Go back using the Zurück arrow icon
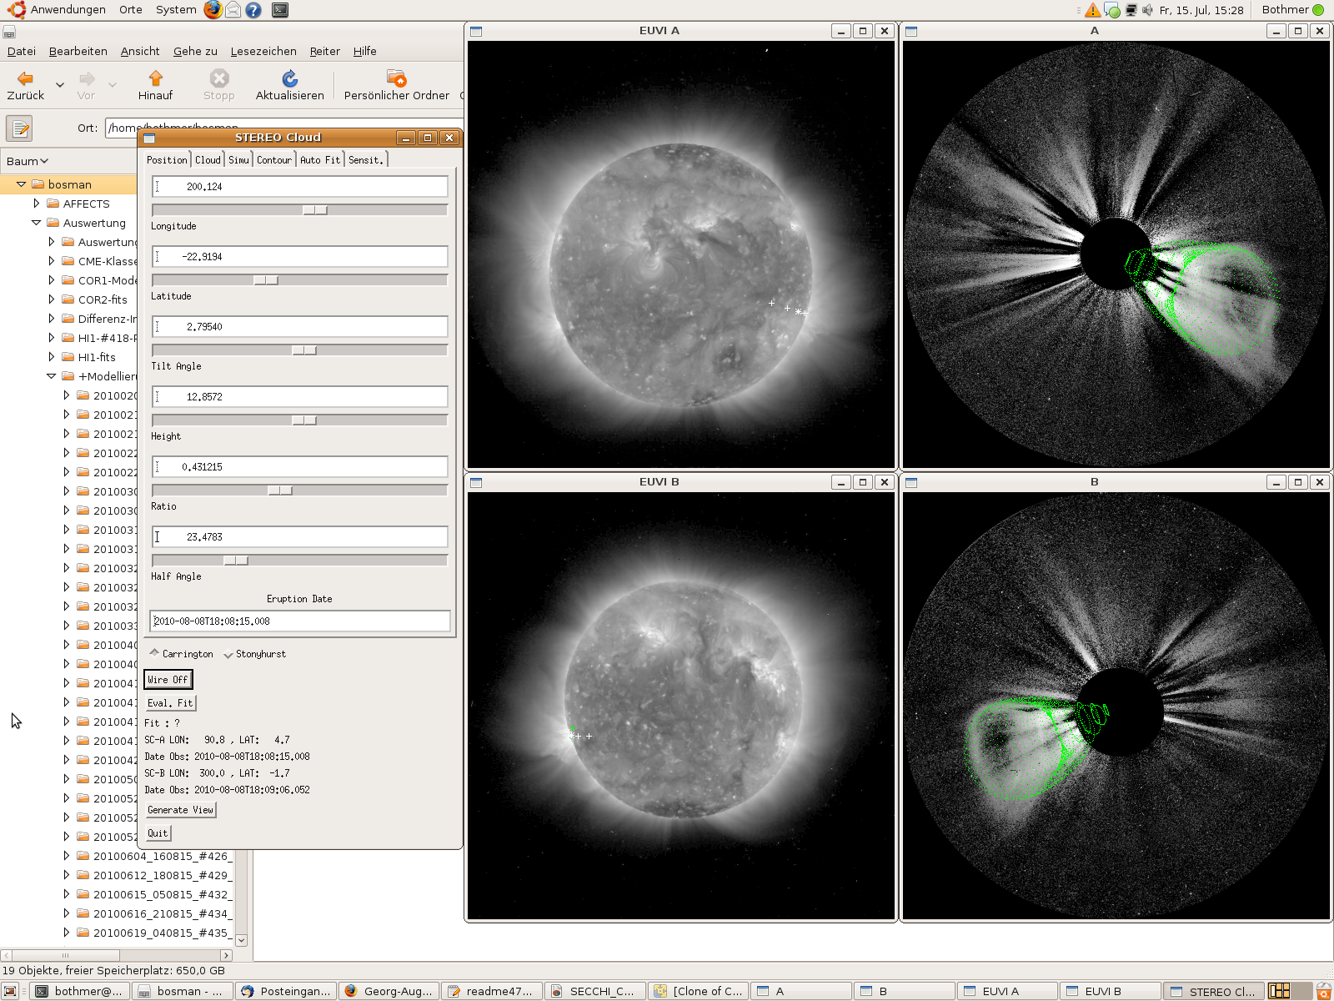Viewport: 1334px width, 1001px height. [25, 78]
